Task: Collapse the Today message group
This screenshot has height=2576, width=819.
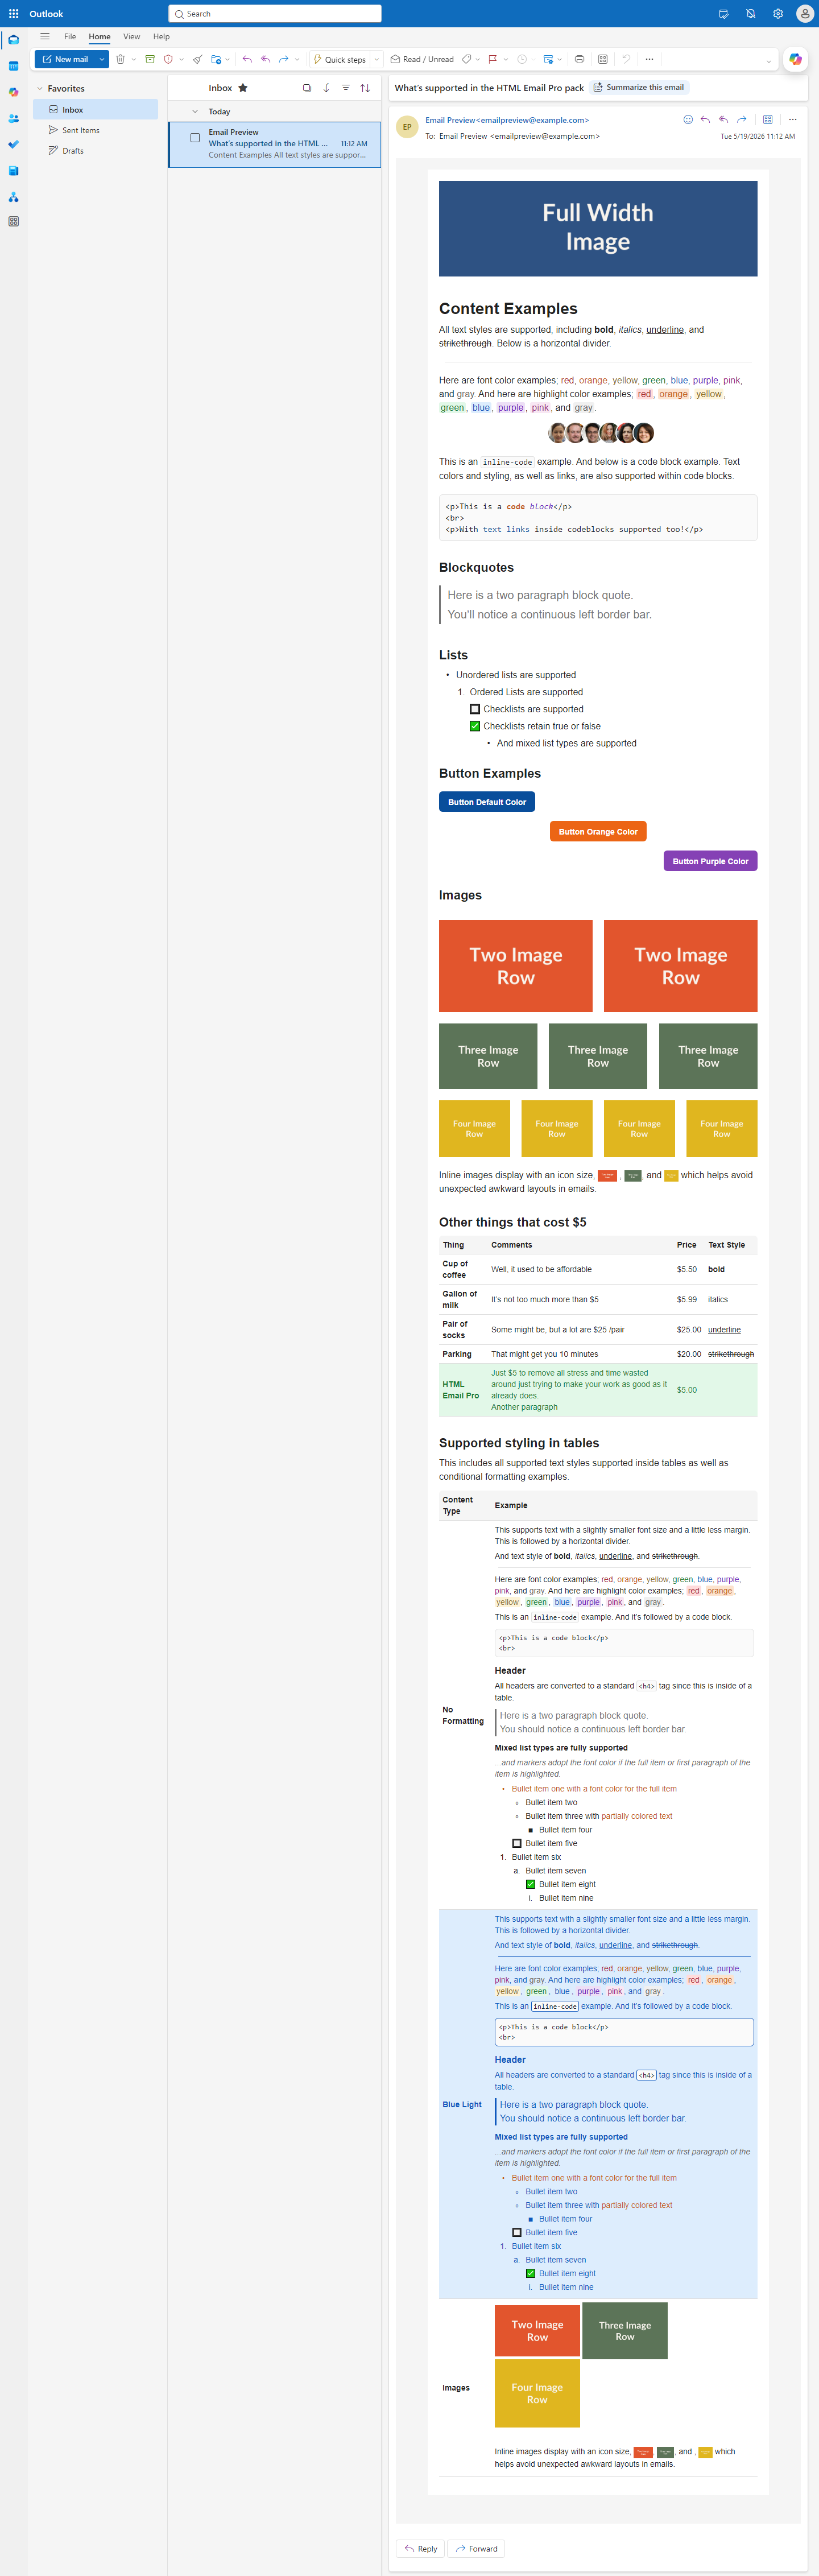Action: 195,111
